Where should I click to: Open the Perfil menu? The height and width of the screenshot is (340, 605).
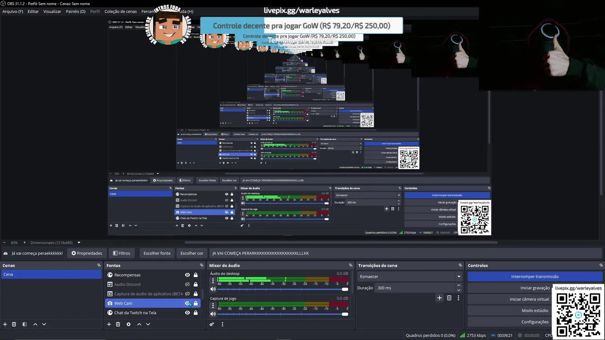[95, 11]
